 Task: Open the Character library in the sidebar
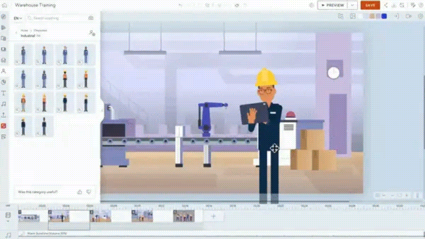pyautogui.click(x=4, y=71)
